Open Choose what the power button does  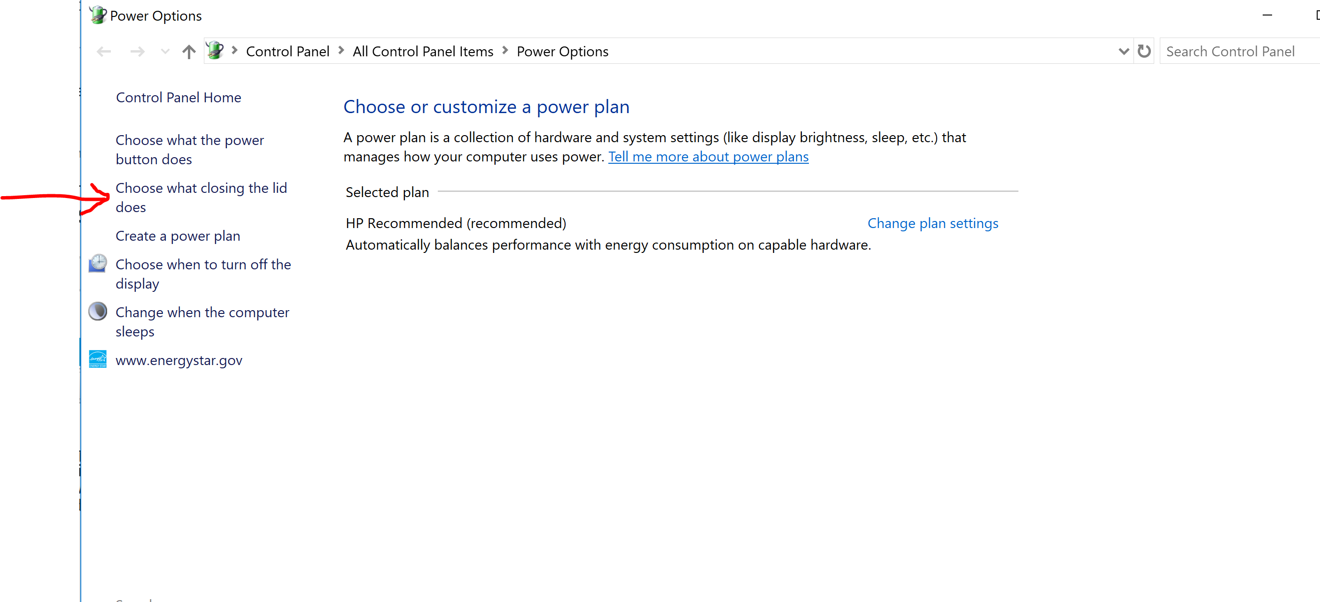[x=190, y=150]
